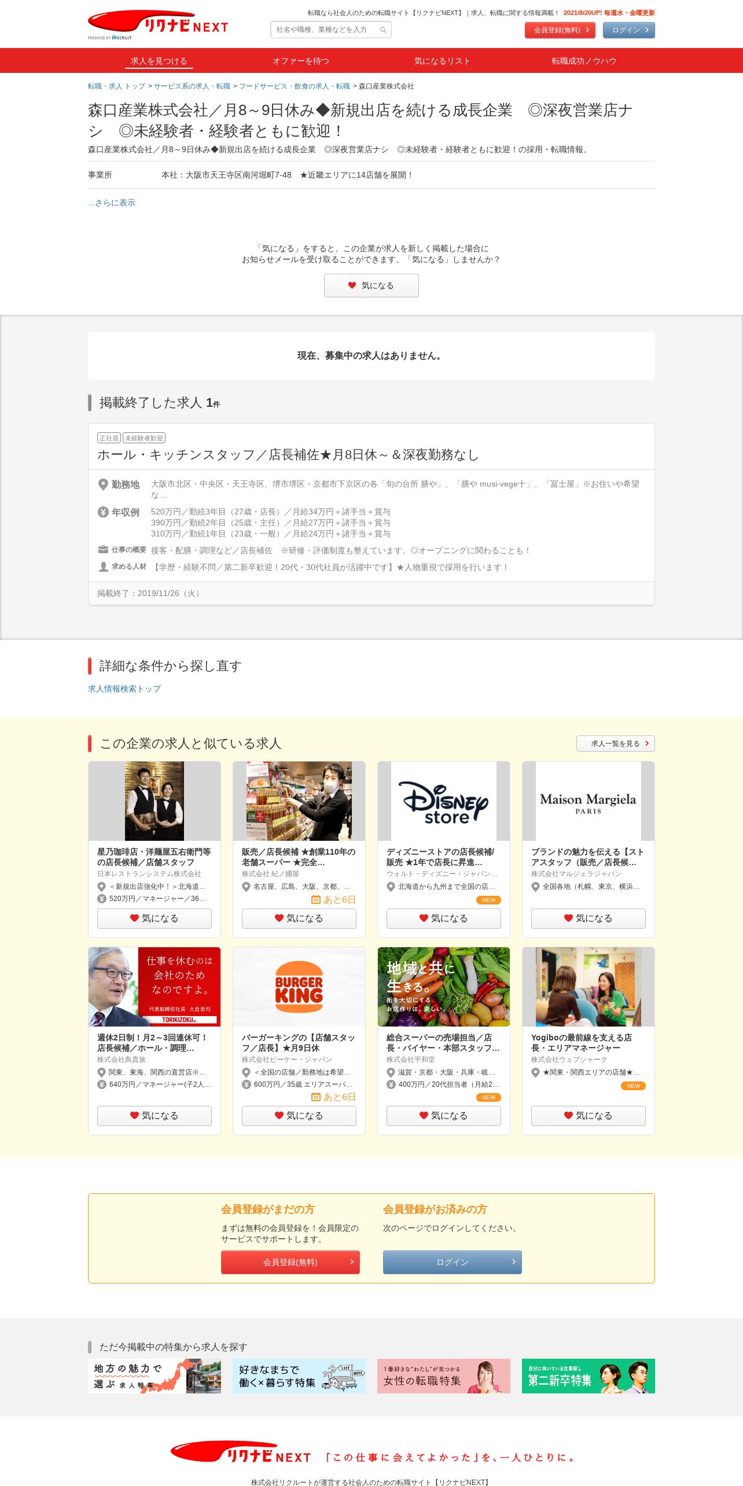743x1486 pixels.
Task: Click 気になる heart on バーガーキング card
Action: [x=299, y=1116]
